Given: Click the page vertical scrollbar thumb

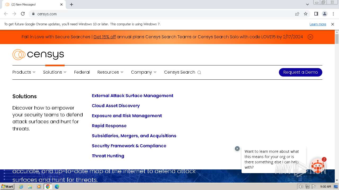Looking at the screenshot, I should tap(337, 39).
